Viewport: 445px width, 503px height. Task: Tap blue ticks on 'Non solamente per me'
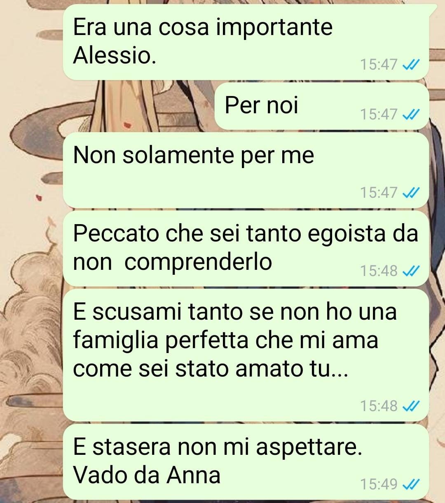410,192
